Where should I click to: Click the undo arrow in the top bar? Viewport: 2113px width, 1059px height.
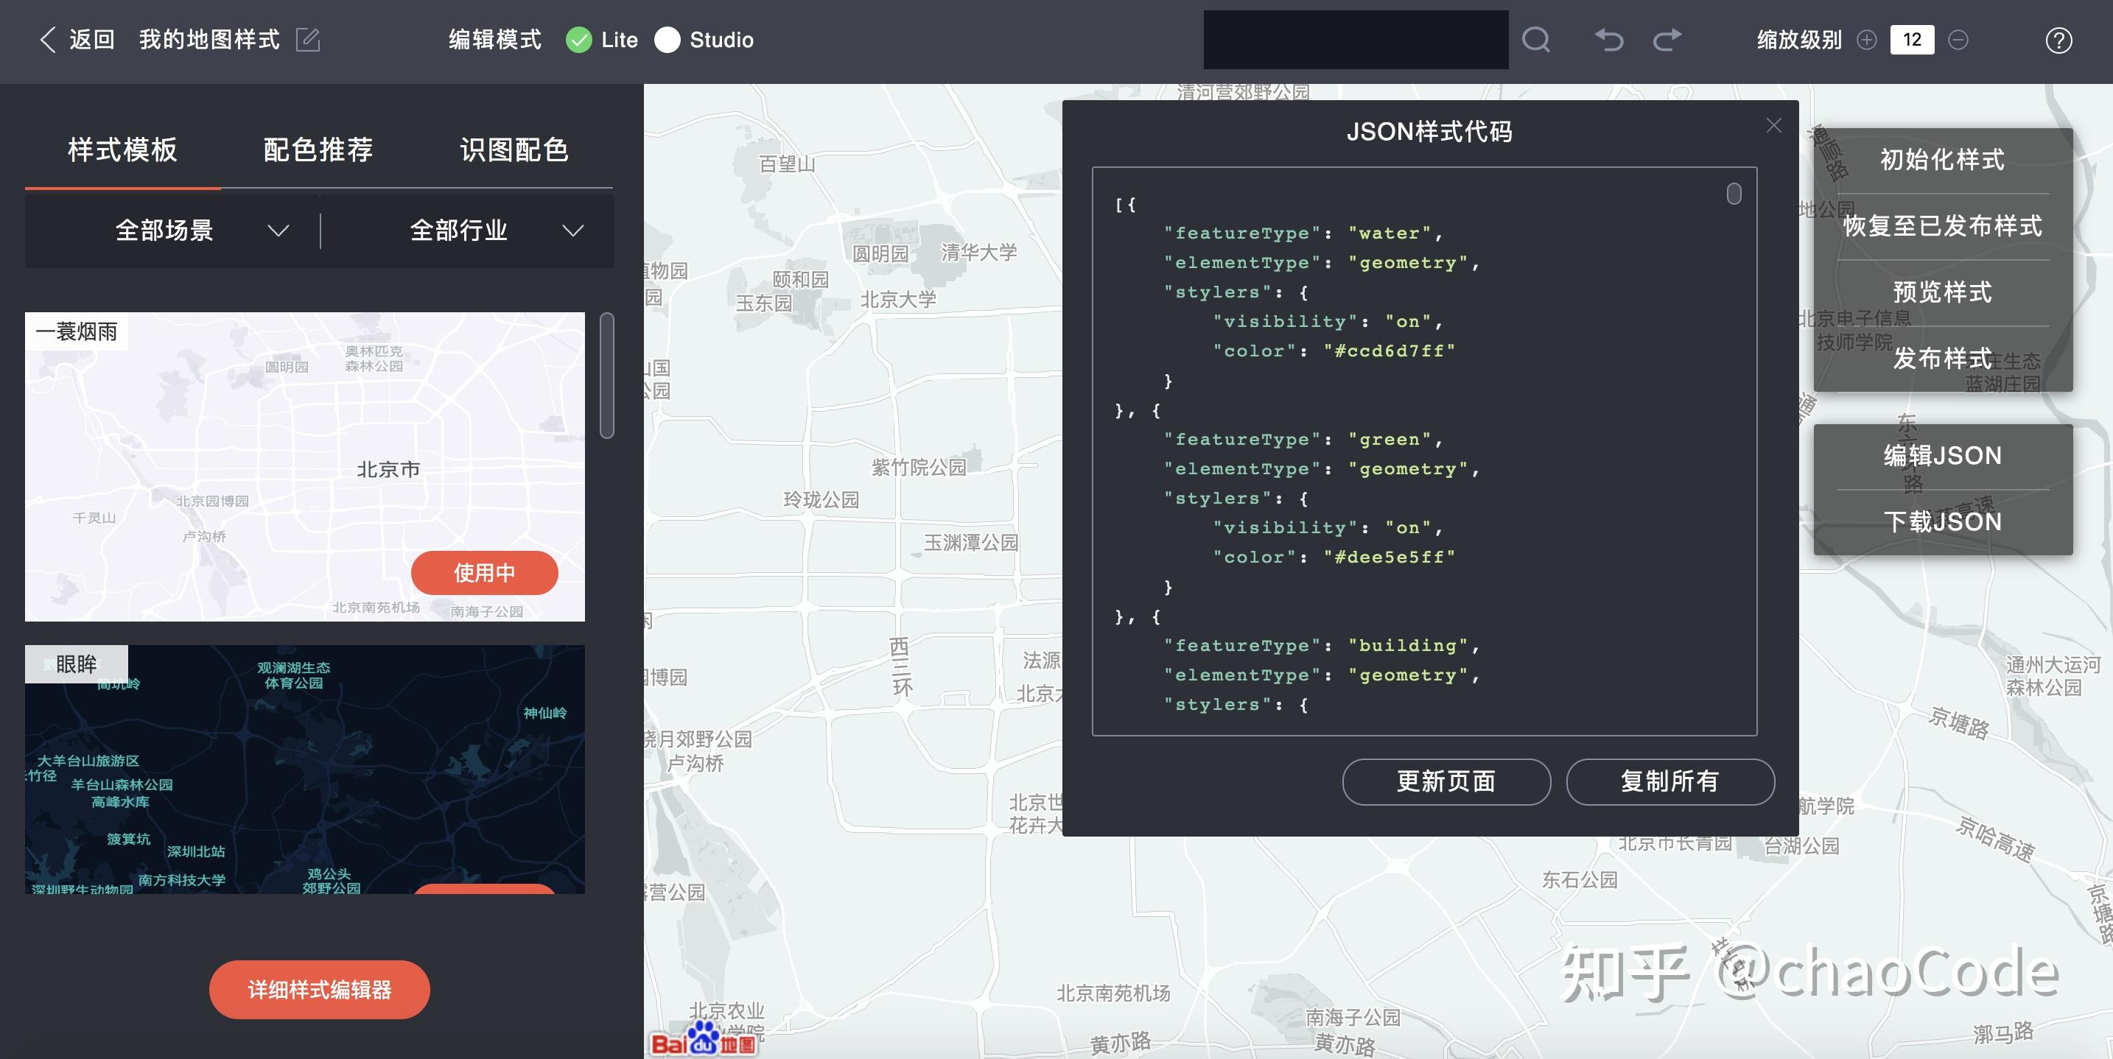tap(1608, 39)
